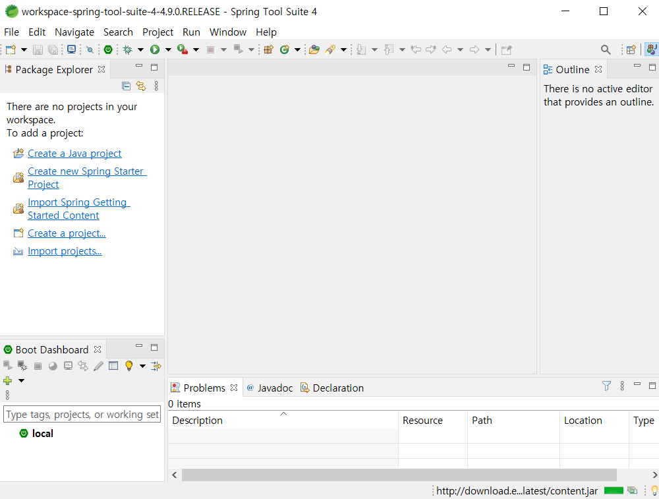Viewport: 659px width, 499px height.
Task: Click the New Java Package icon
Action: tap(269, 49)
